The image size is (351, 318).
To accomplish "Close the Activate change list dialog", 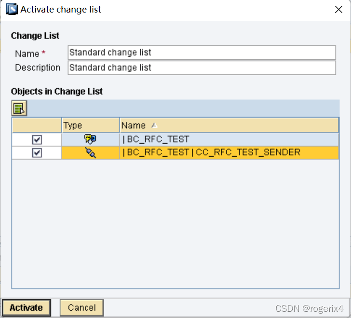I will (338, 9).
